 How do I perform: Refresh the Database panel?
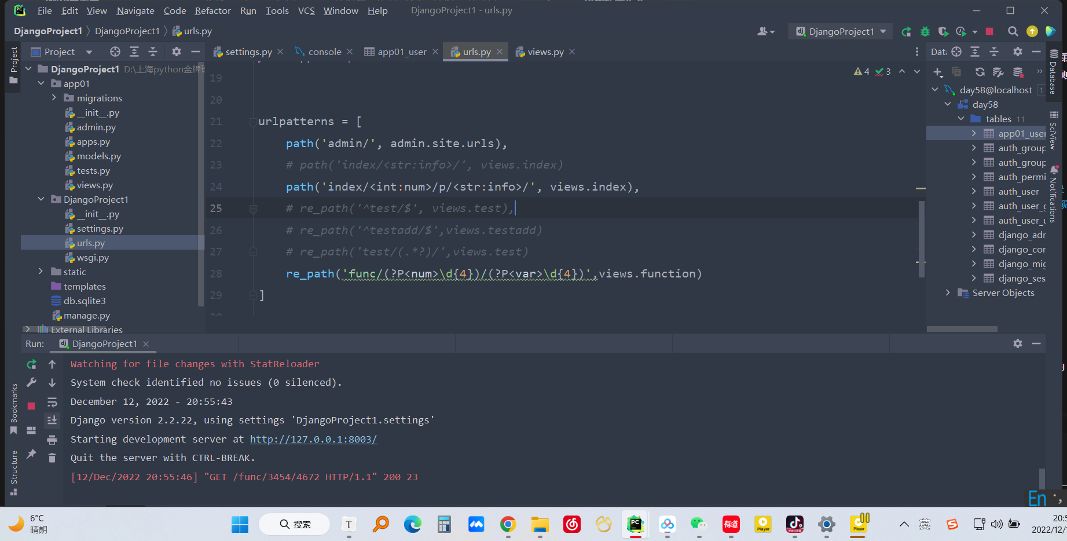(980, 72)
